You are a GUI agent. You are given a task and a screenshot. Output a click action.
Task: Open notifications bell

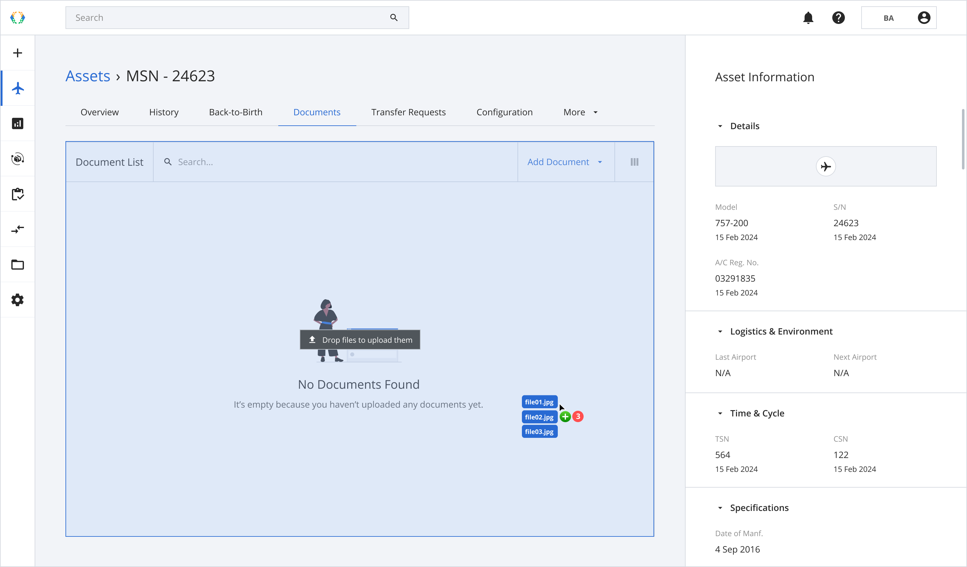point(808,18)
